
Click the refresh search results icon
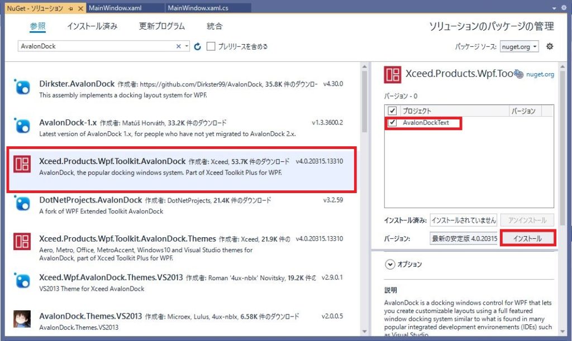click(x=197, y=46)
